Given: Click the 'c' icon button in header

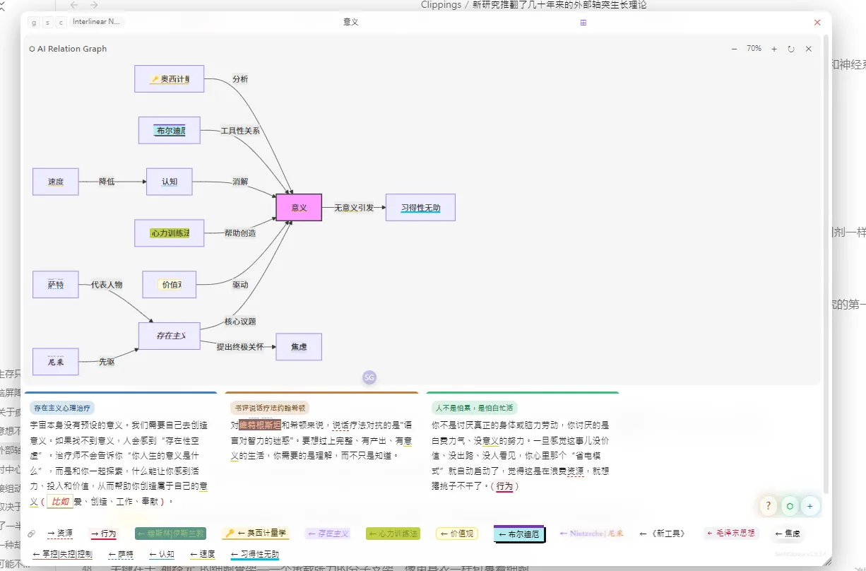Looking at the screenshot, I should [61, 22].
